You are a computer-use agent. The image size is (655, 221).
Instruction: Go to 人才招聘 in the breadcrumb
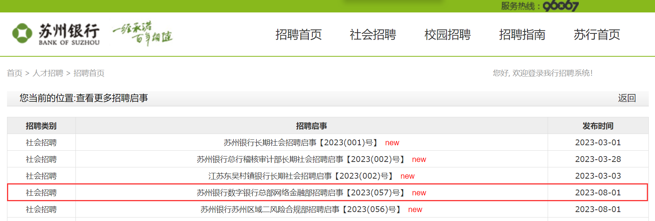click(x=48, y=73)
